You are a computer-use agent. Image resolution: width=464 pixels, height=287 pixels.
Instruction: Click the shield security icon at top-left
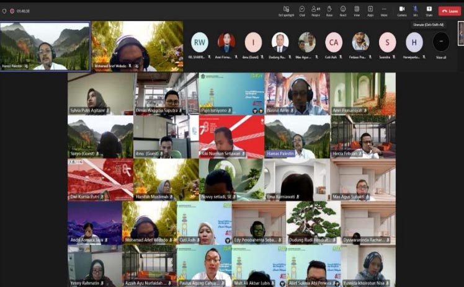[x=4, y=11]
